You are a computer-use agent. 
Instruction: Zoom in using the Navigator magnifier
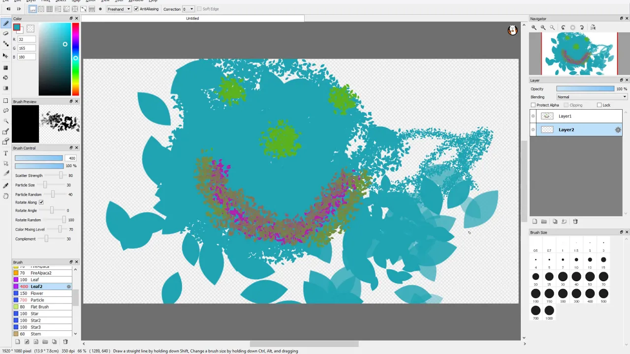pyautogui.click(x=534, y=28)
